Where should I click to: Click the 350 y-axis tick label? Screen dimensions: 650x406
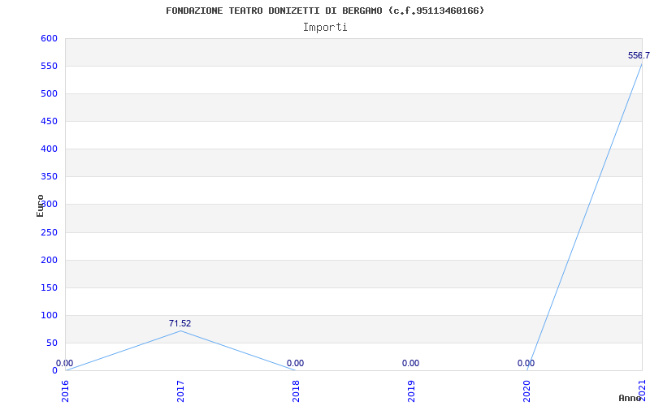click(49, 177)
